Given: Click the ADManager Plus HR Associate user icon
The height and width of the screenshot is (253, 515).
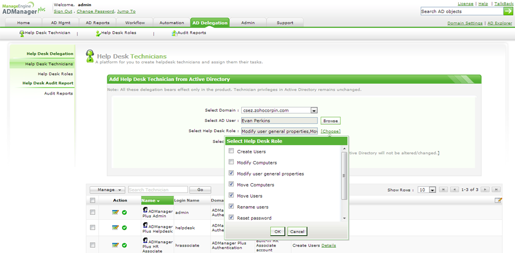Looking at the screenshot, I should point(145,240).
